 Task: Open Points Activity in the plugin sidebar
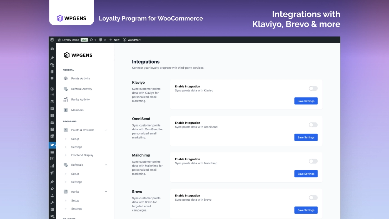pos(81,78)
